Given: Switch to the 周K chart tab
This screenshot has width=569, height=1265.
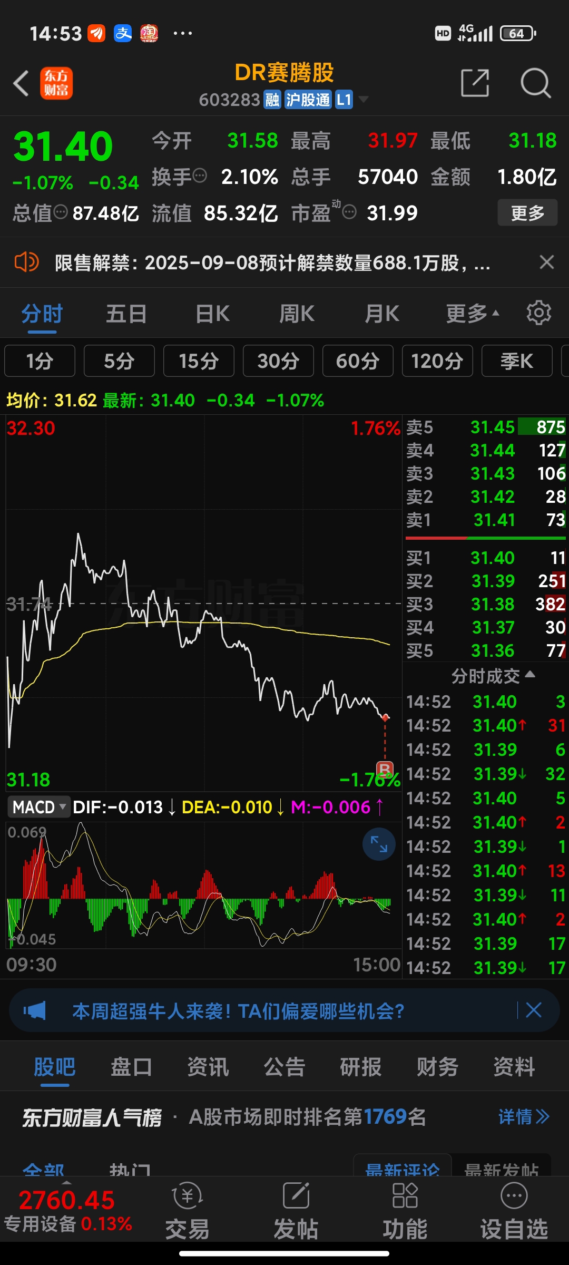Looking at the screenshot, I should click(x=297, y=314).
